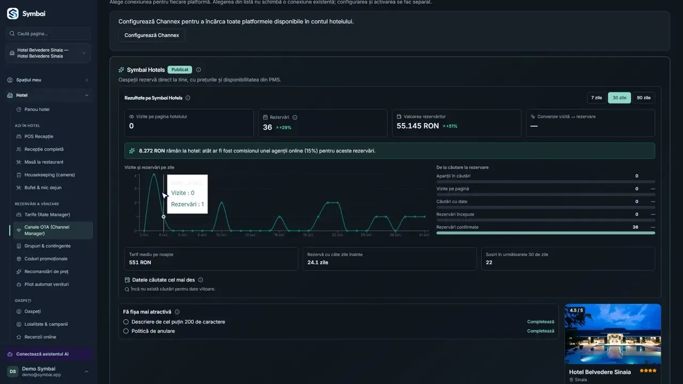Viewport: 683px width, 384px height.
Task: Switch the range to 7 zile
Action: click(x=597, y=98)
